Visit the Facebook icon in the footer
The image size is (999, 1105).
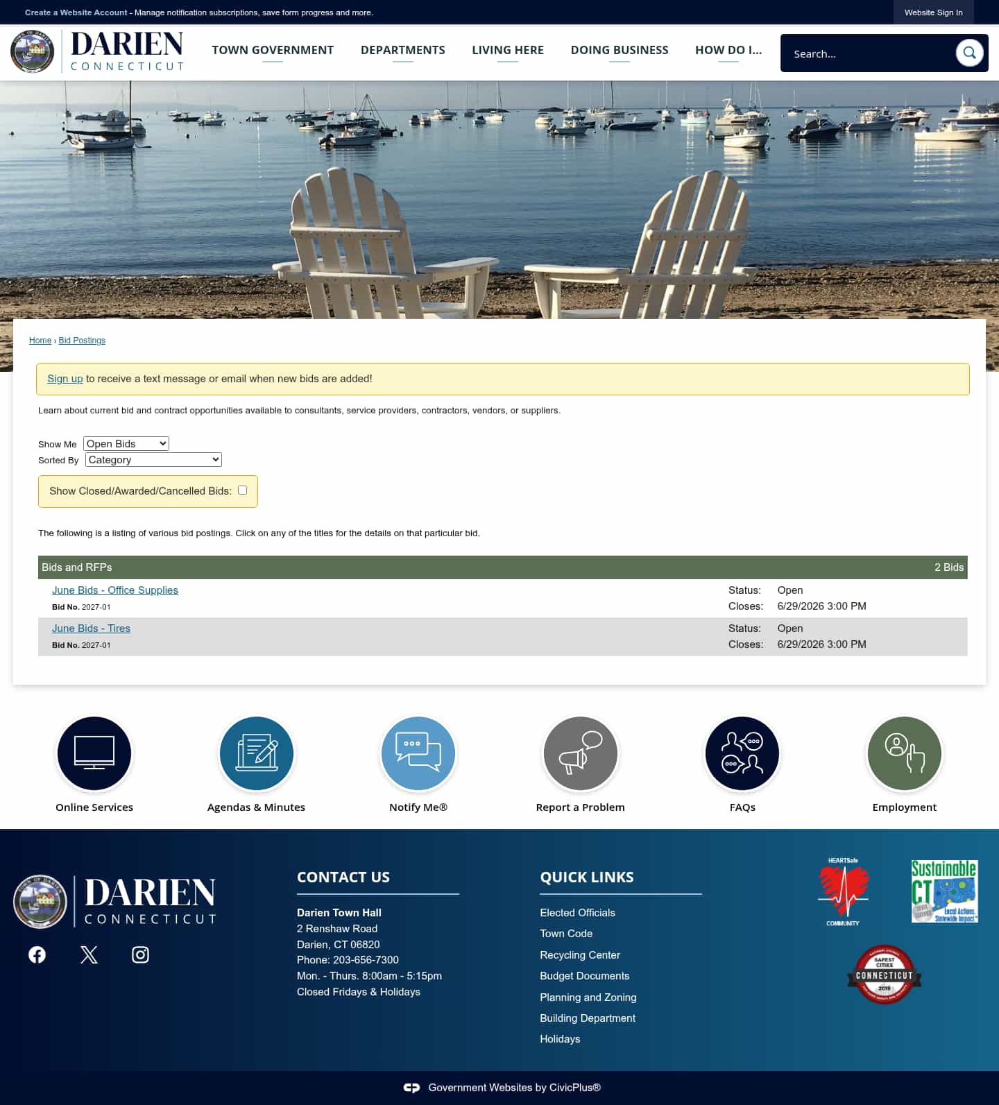[x=37, y=955]
